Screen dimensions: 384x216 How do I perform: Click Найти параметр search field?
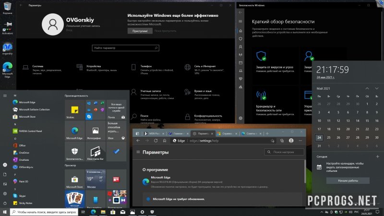click(x=125, y=48)
